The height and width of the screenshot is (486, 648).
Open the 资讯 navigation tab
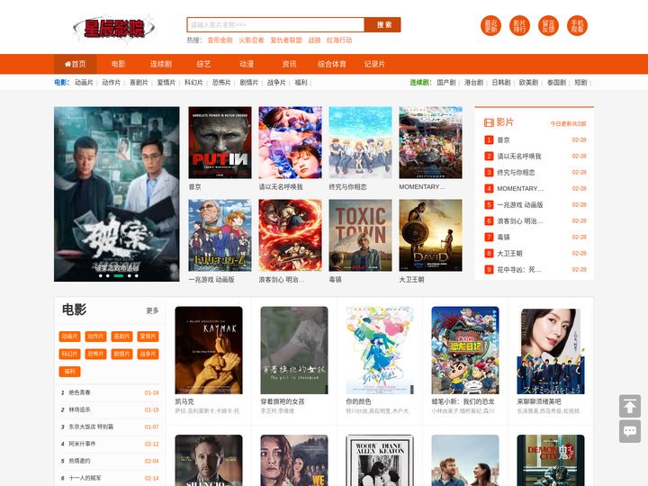click(x=289, y=64)
